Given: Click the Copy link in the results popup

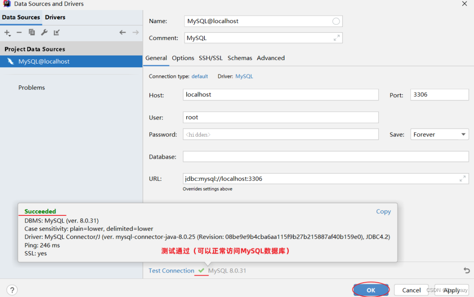Looking at the screenshot, I should coord(383,211).
